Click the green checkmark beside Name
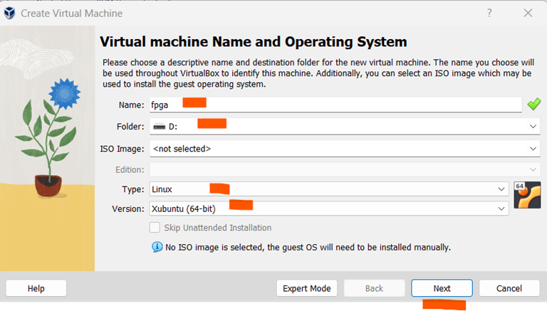 tap(533, 105)
